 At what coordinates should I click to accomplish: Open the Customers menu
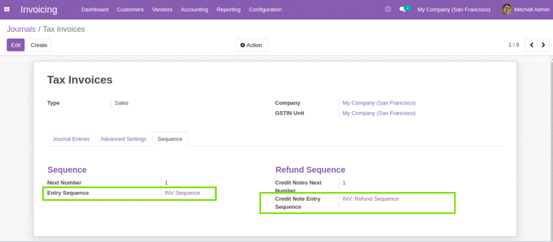(130, 10)
